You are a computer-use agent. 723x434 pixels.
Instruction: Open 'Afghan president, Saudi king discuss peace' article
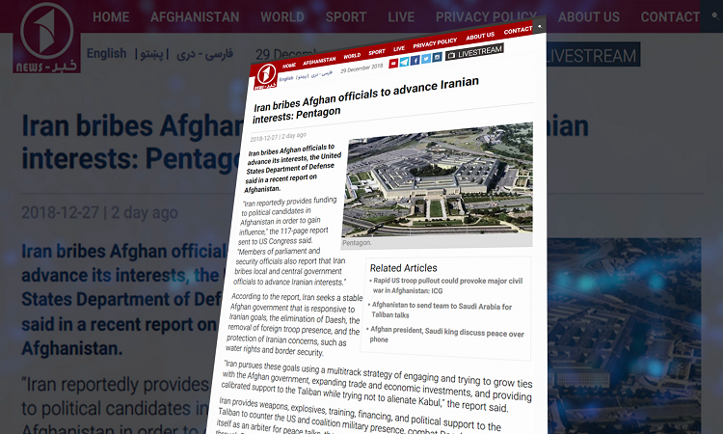coord(446,335)
